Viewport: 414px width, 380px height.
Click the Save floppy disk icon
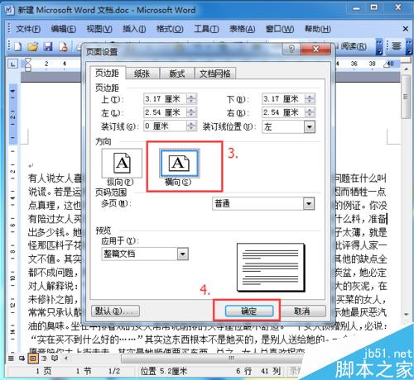(48, 46)
